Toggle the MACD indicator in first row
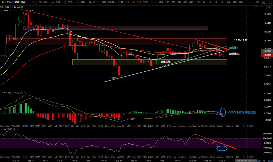Image resolution: width=273 pixels, height=162 pixels. [x=25, y=126]
